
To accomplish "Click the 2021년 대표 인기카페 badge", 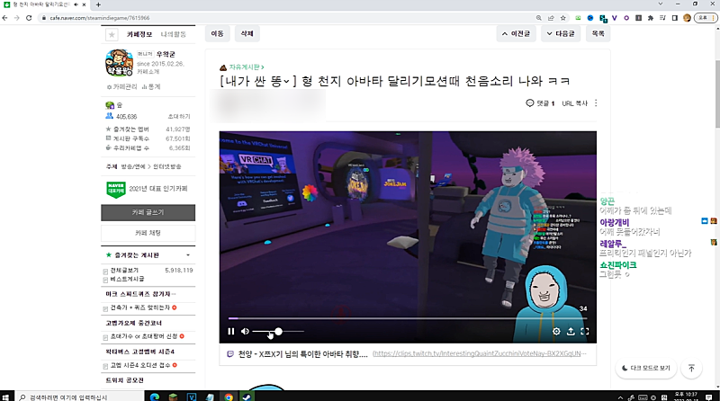I will pyautogui.click(x=147, y=189).
